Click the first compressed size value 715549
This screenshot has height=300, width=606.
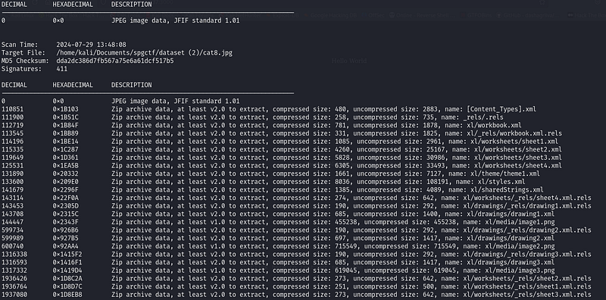[x=347, y=246]
